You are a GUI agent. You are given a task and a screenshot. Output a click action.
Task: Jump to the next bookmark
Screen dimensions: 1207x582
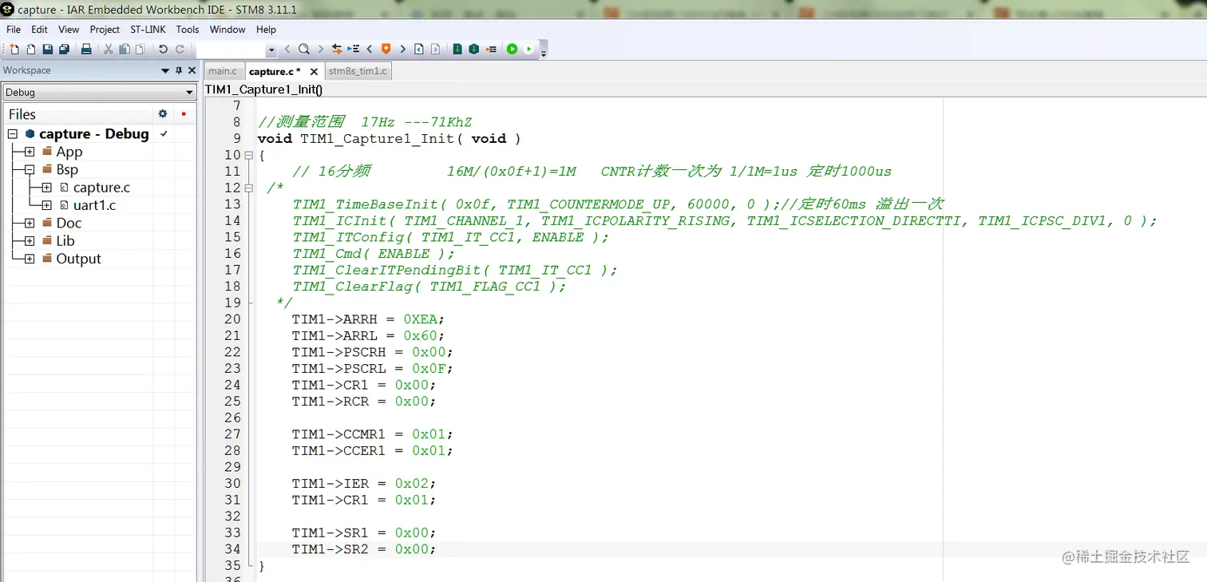click(x=403, y=49)
